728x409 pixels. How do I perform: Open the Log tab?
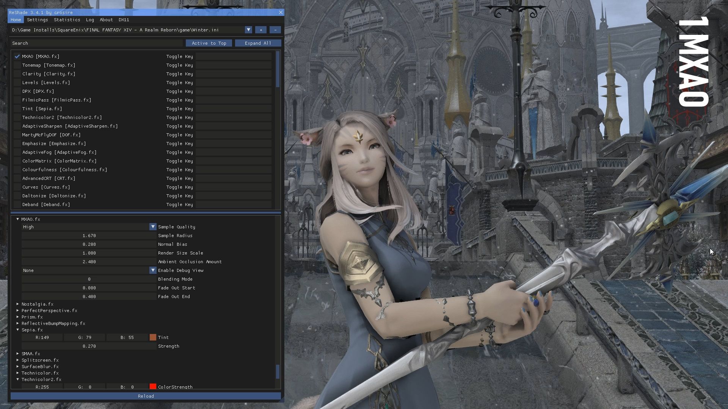coord(90,20)
